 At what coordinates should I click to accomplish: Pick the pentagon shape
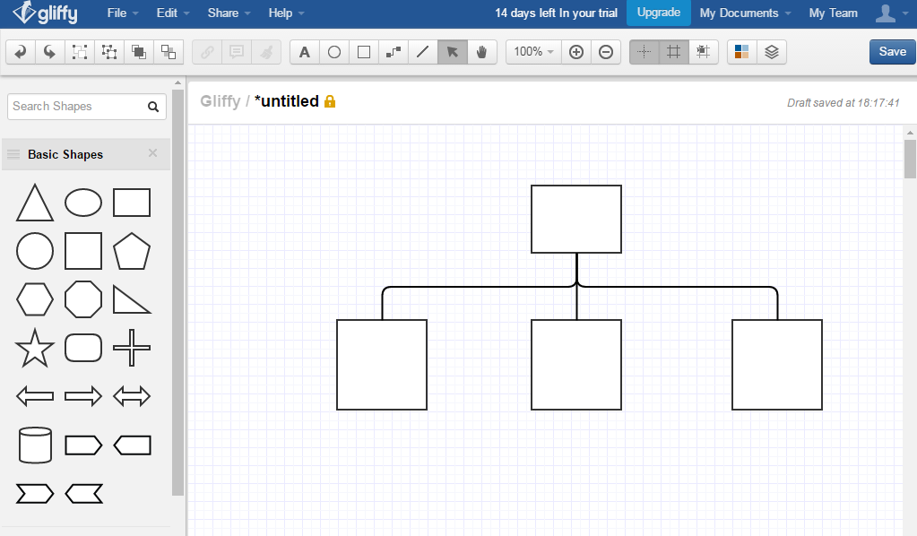[132, 251]
